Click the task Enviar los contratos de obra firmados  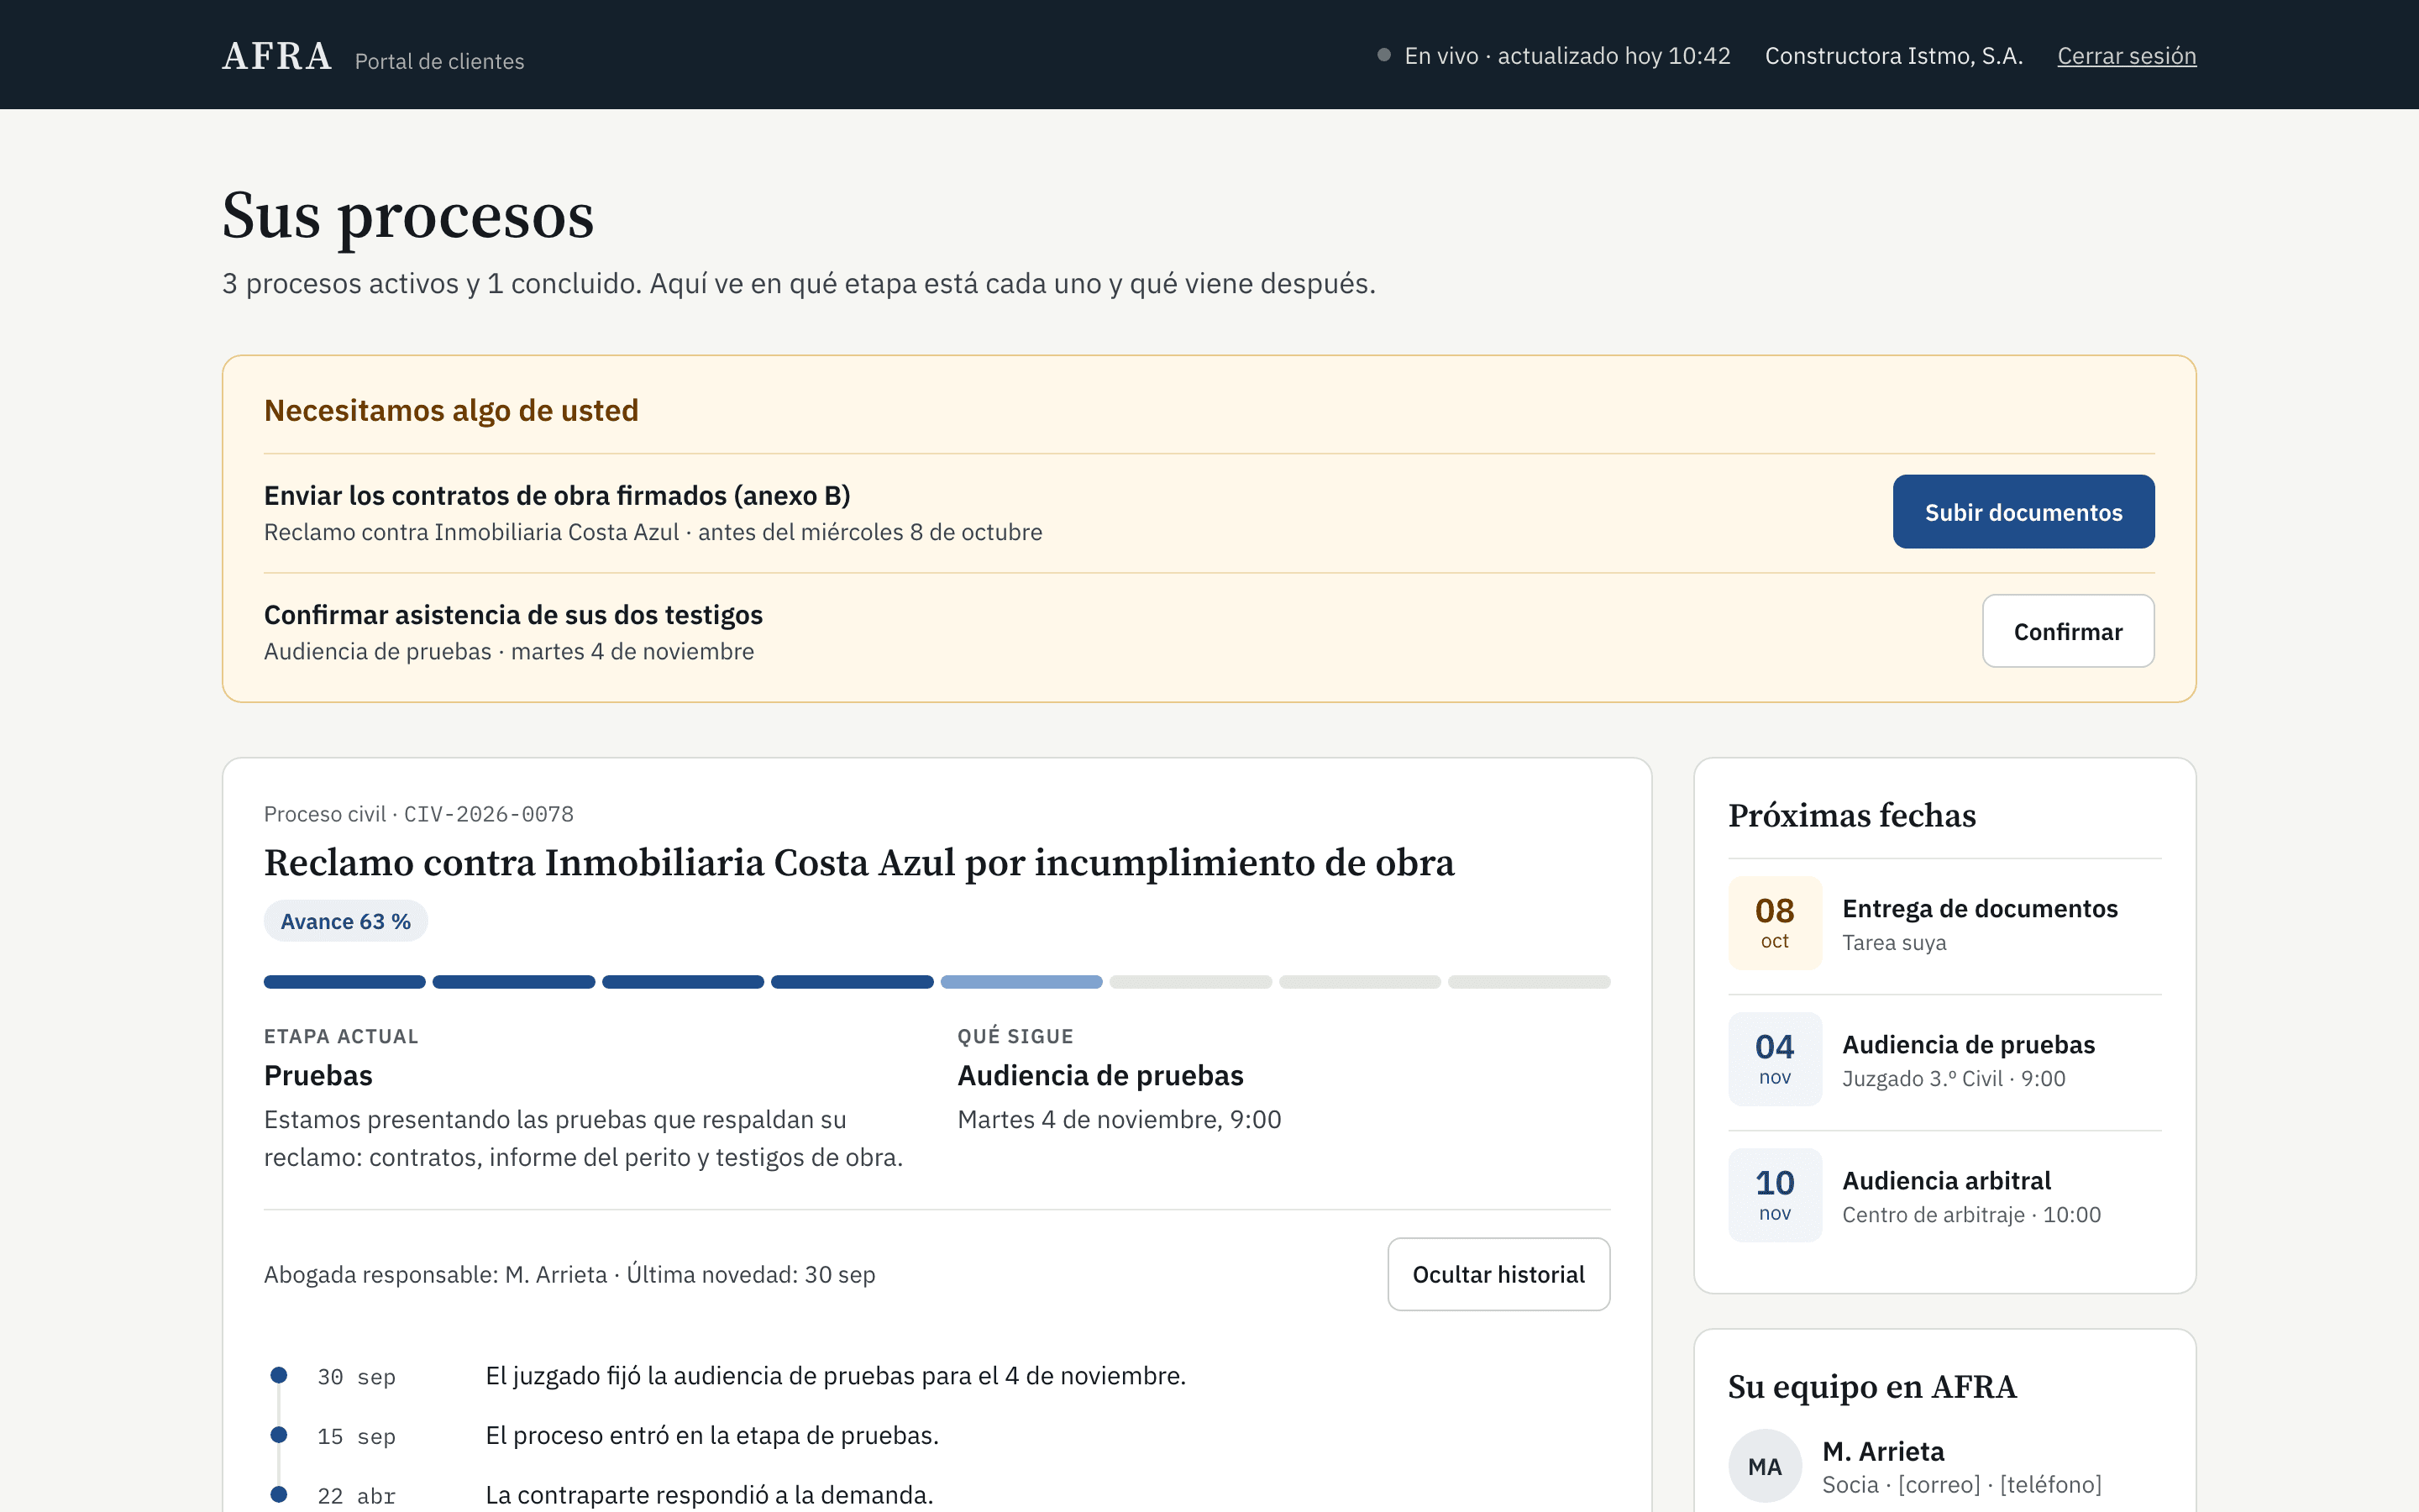tap(557, 495)
